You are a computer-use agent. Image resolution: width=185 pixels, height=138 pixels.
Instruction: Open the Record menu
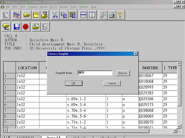tap(64, 7)
